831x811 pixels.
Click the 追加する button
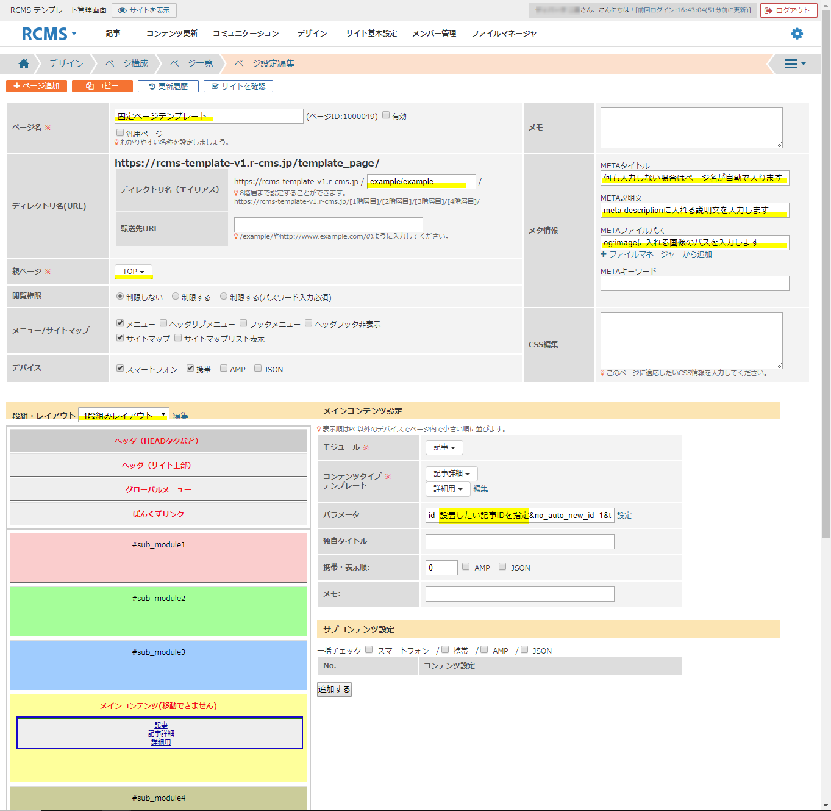point(334,689)
